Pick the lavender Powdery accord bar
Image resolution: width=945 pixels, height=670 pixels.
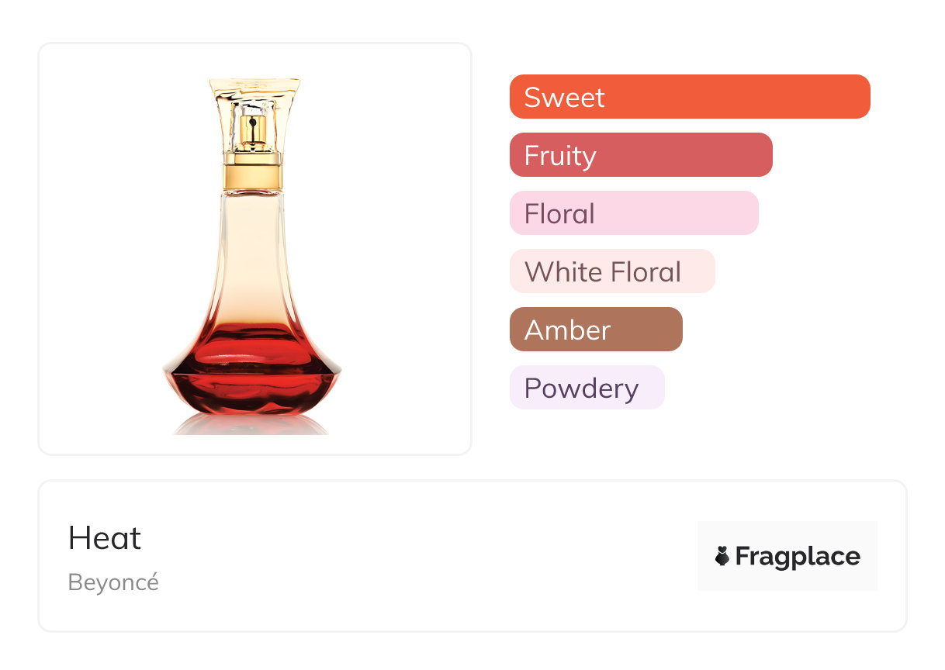pos(587,388)
